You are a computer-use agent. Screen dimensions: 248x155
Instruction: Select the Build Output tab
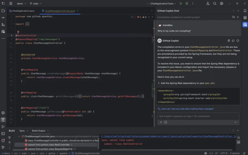38,131
